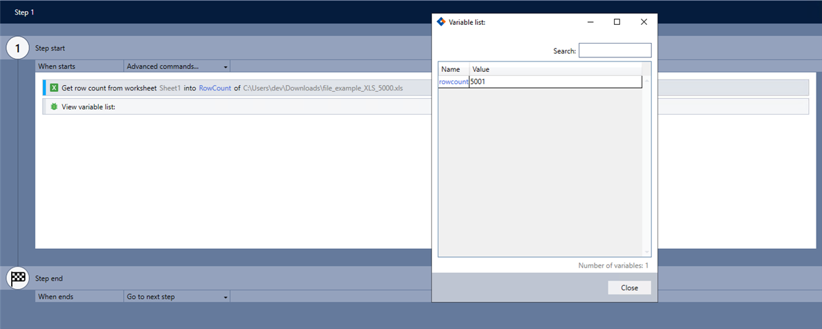Click the Close button in Variable list dialog
The image size is (822, 329).
(630, 288)
